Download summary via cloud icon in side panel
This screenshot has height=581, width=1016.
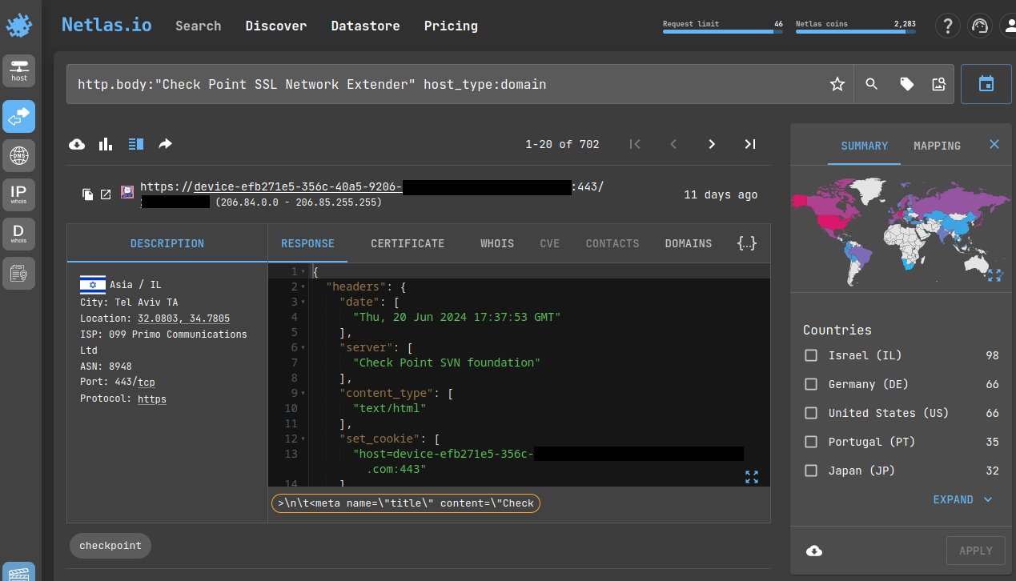(814, 551)
